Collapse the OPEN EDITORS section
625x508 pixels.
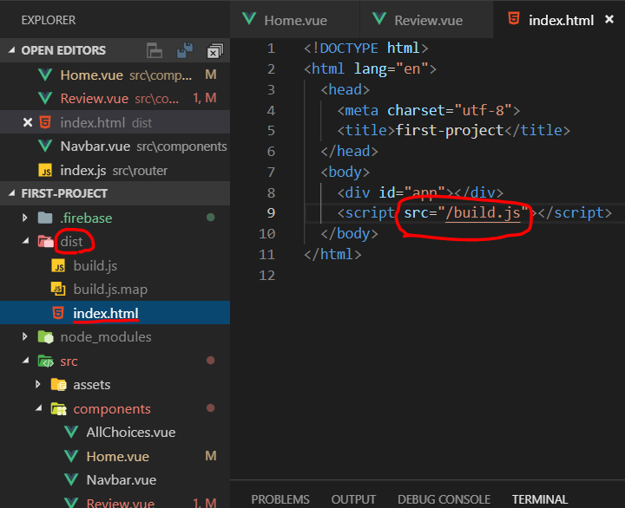tap(12, 50)
